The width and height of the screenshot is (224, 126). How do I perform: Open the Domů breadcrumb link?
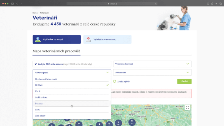point(35,13)
